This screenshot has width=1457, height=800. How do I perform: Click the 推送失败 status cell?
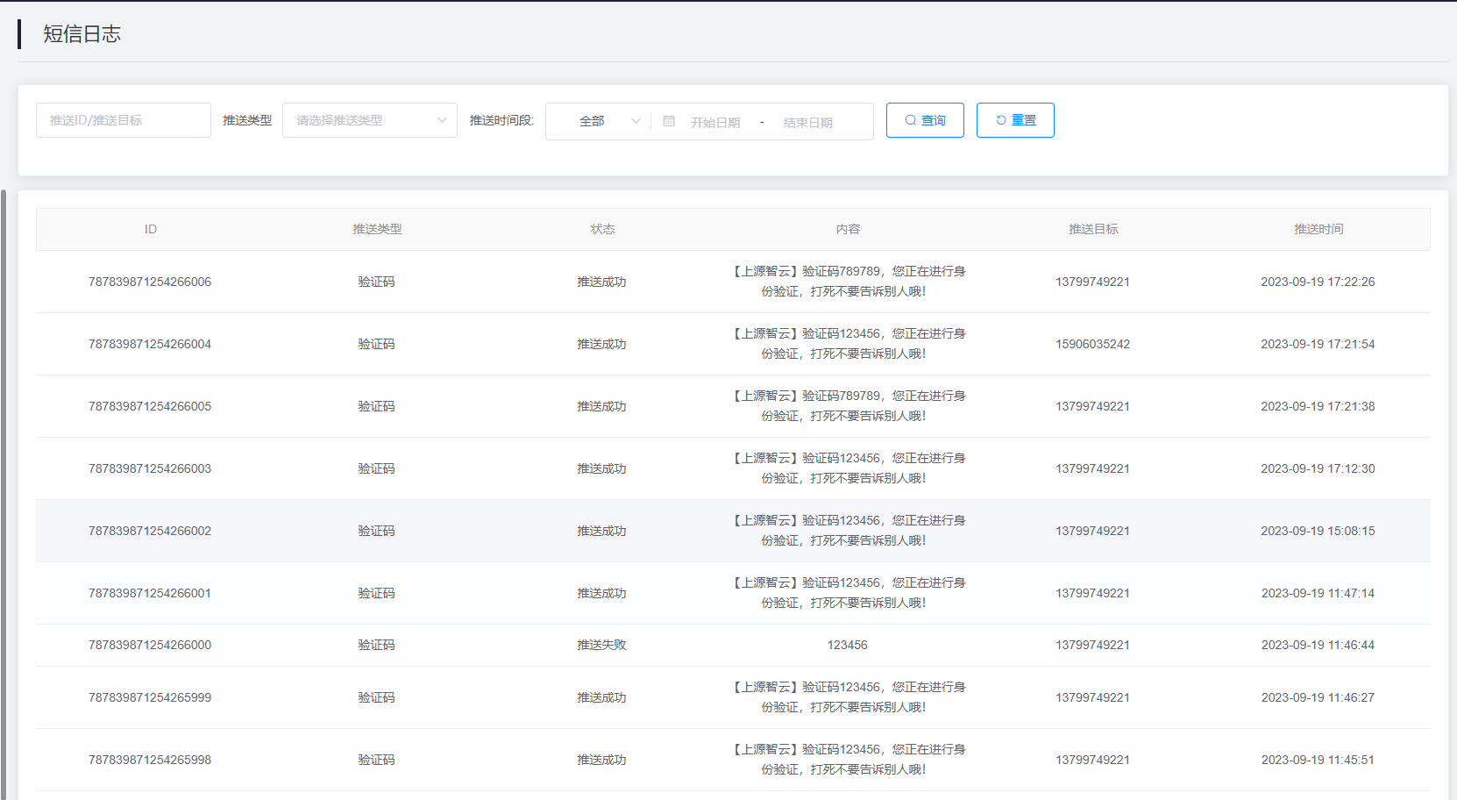point(601,645)
